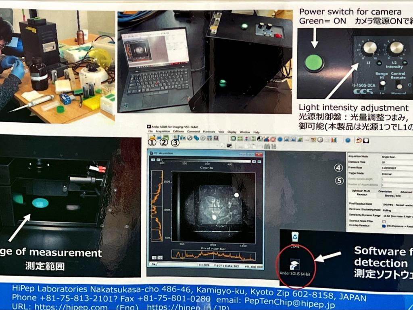Screen dimensions: 413x310
Task: Switch to the Advanced tab
Action: [406, 192]
